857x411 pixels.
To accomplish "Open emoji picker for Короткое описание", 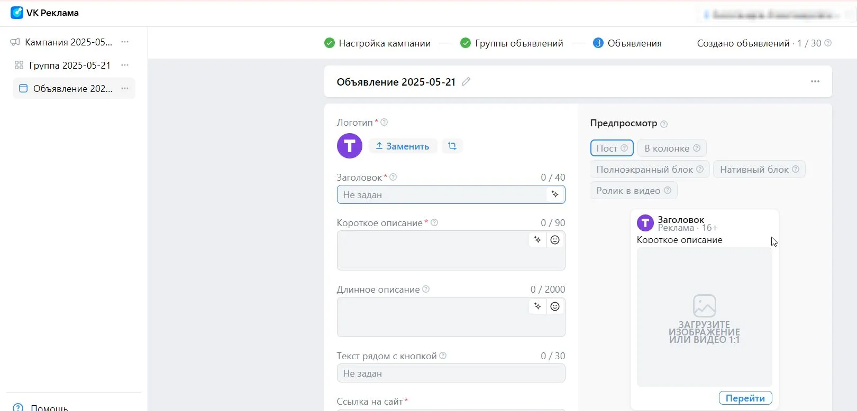I will click(x=555, y=240).
